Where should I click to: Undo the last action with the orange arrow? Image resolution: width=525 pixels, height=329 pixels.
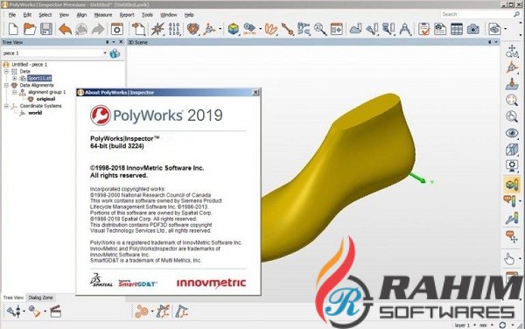pyautogui.click(x=65, y=29)
